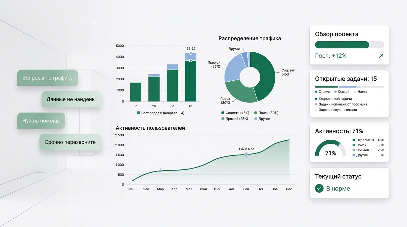Screen dimensions: 407x227
Task: Open the 'Текущий статус' card
Action: tap(338, 176)
